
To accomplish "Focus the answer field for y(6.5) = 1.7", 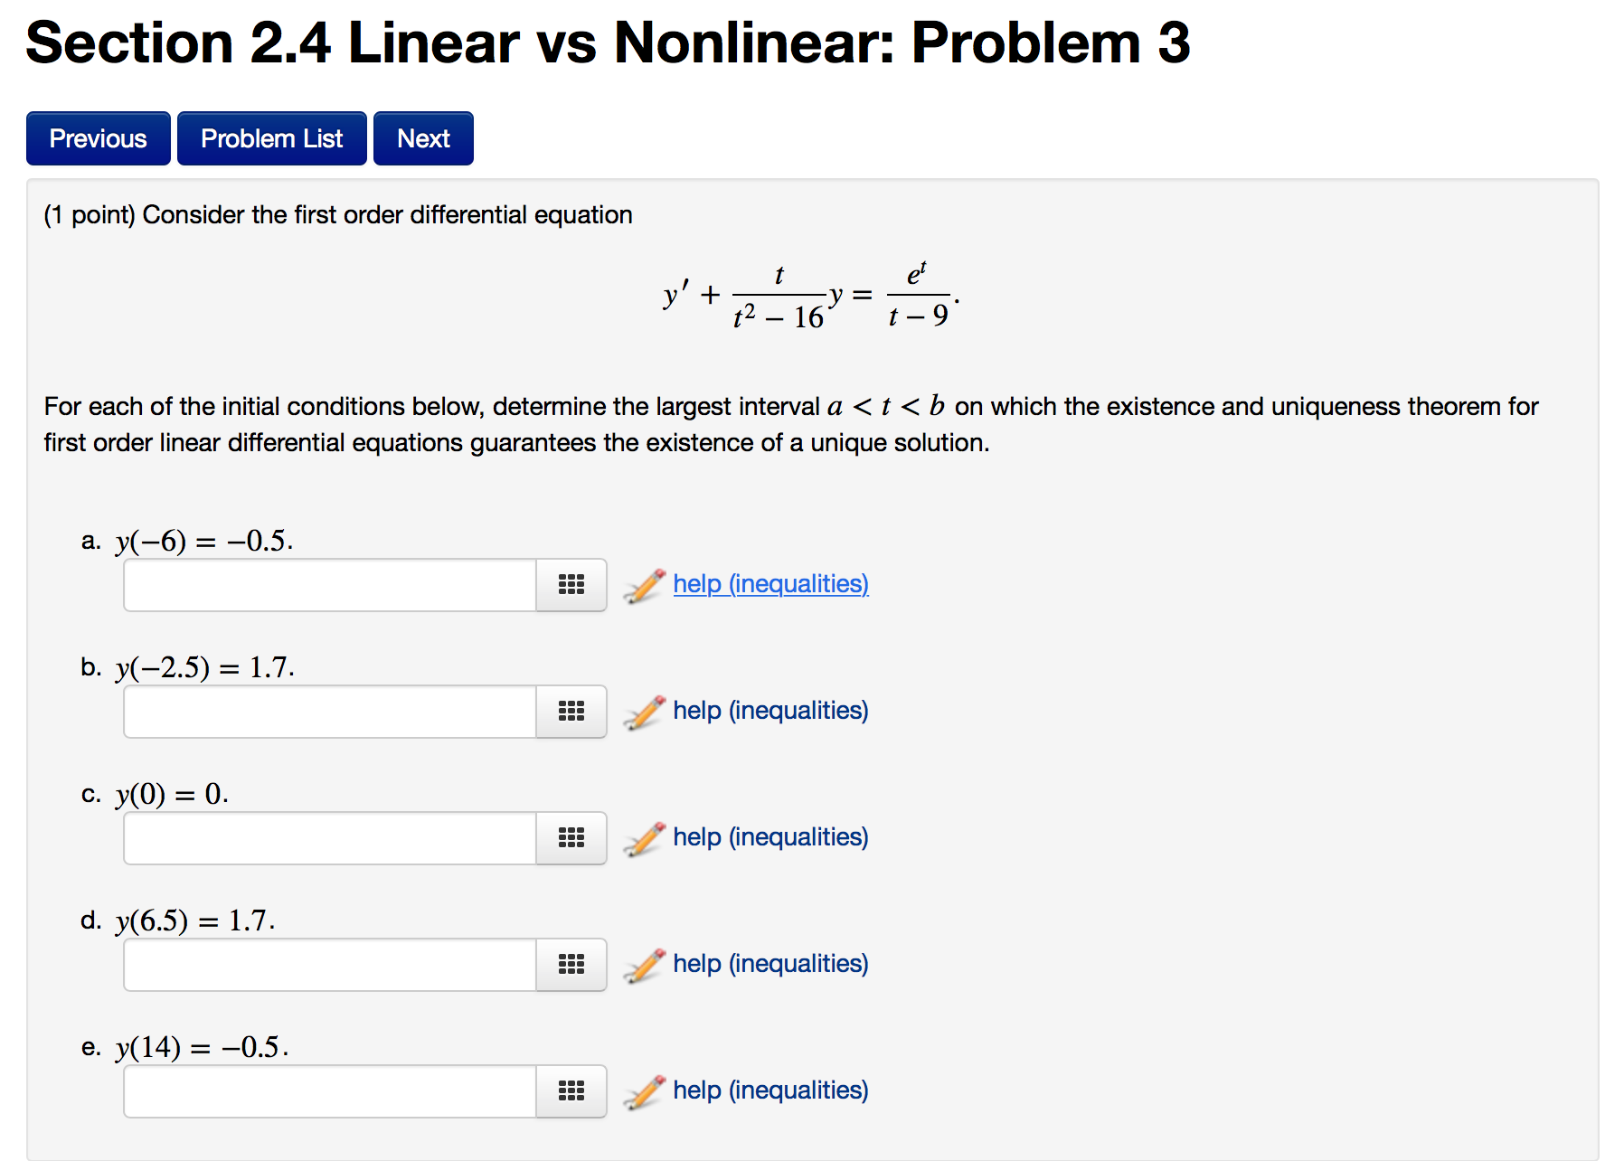I will tap(330, 965).
